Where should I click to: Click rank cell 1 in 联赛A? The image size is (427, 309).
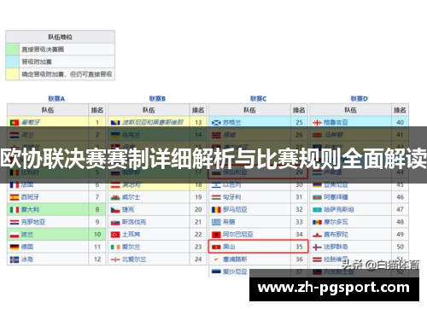coord(97,123)
